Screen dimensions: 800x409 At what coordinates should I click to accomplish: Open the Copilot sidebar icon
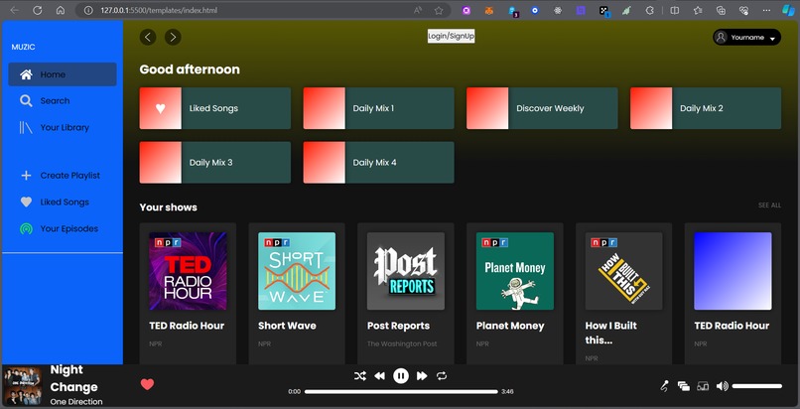[x=788, y=10]
